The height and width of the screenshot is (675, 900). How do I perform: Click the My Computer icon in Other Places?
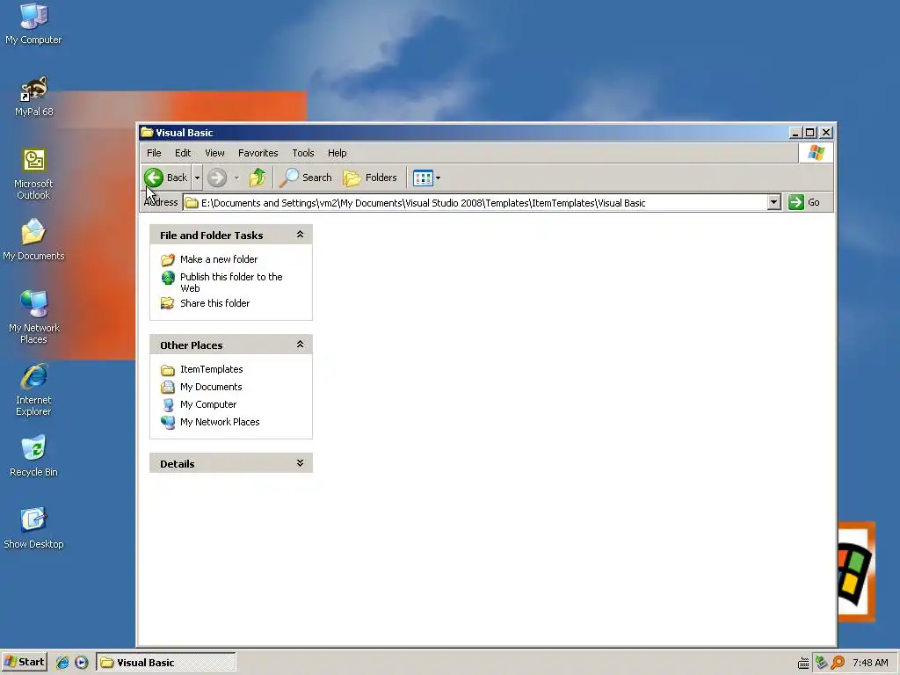[x=168, y=404]
